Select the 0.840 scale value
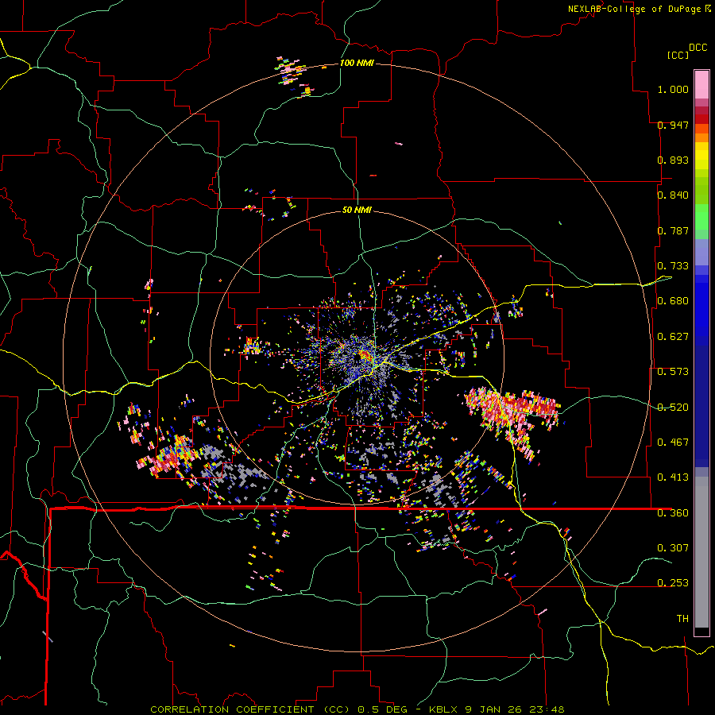The width and height of the screenshot is (715, 715). point(673,195)
